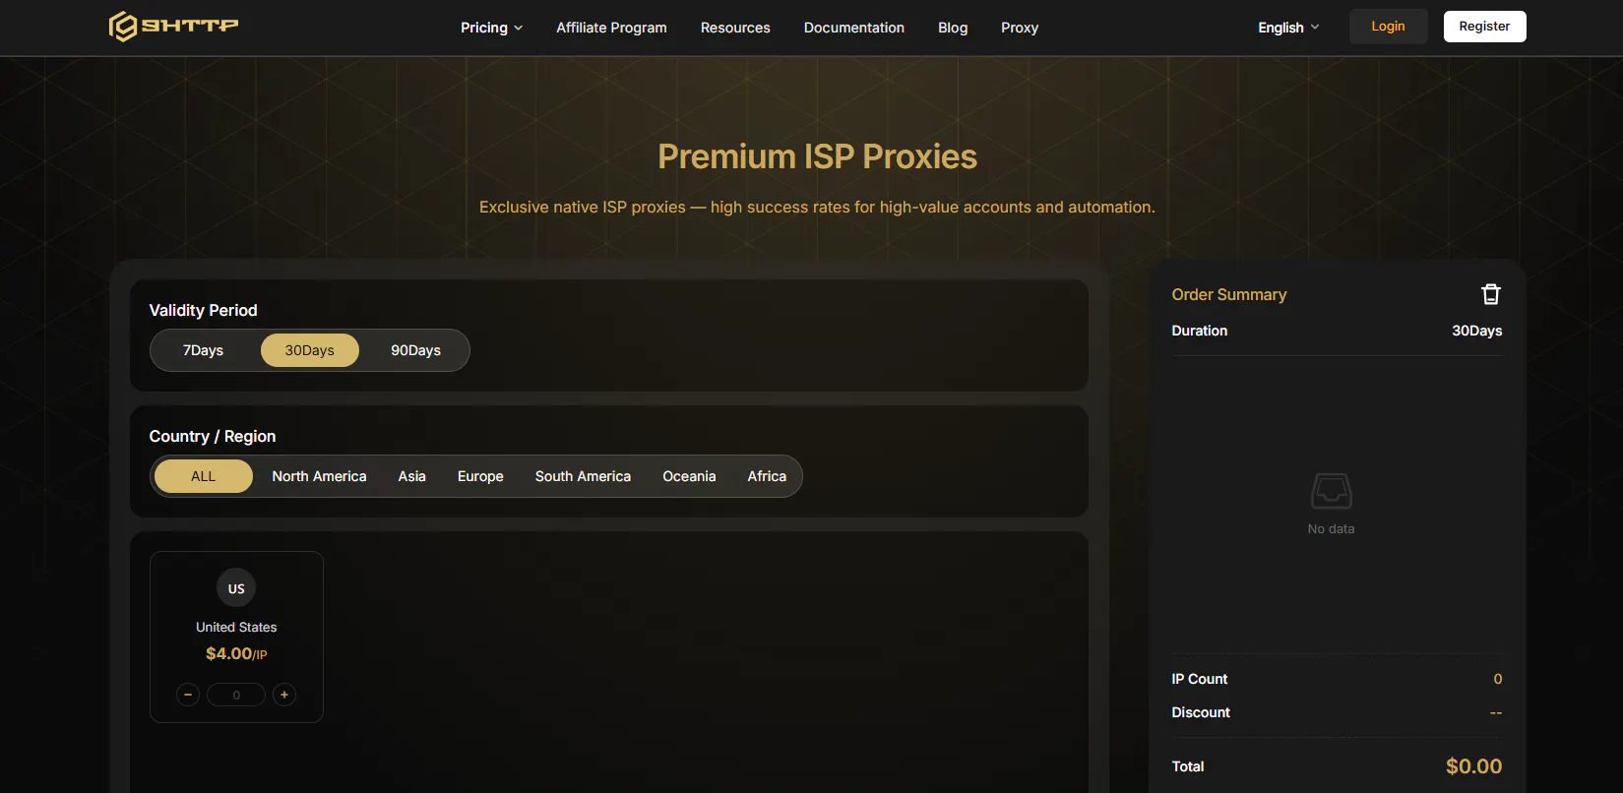
Task: Click the No data inbox icon
Action: coord(1331,490)
